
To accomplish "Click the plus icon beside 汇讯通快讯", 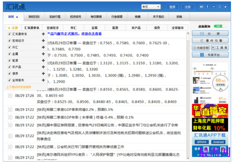I will pyautogui.click(x=43, y=34).
